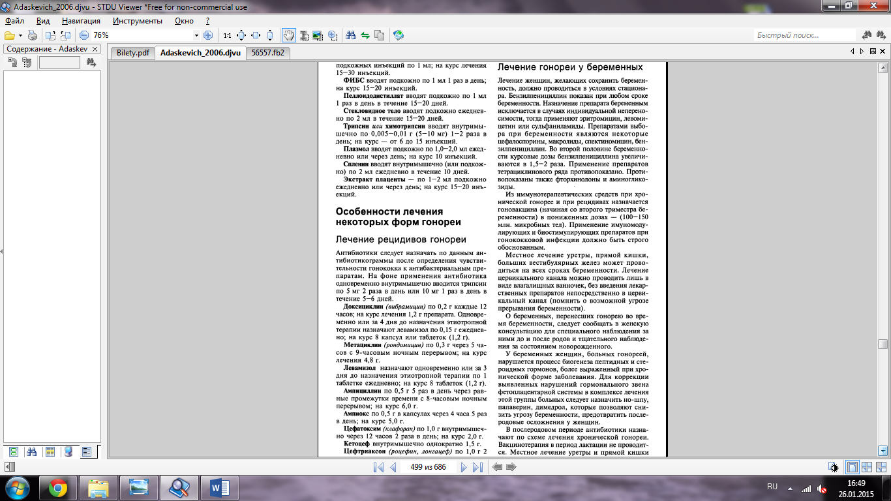
Task: Click the navigate back view arrow
Action: coord(498,467)
